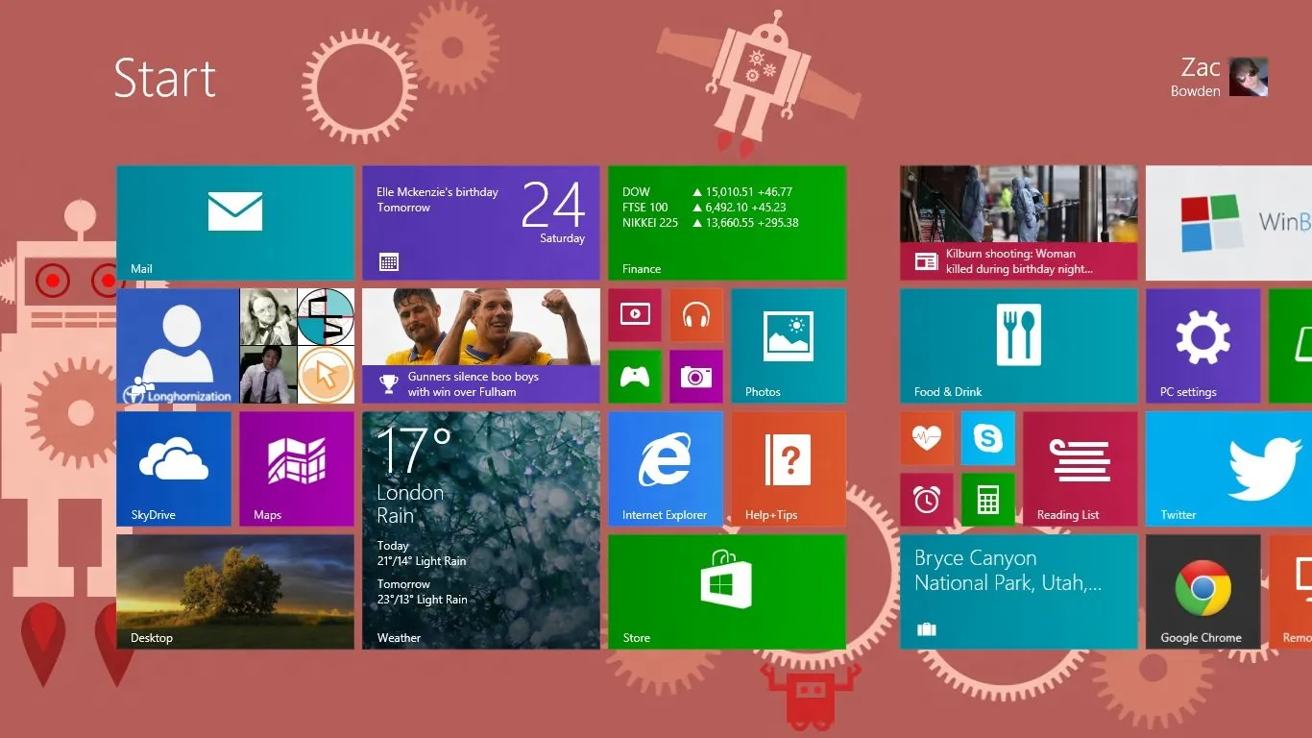Open the Alarms clock tile
The width and height of the screenshot is (1312, 738).
(x=927, y=500)
